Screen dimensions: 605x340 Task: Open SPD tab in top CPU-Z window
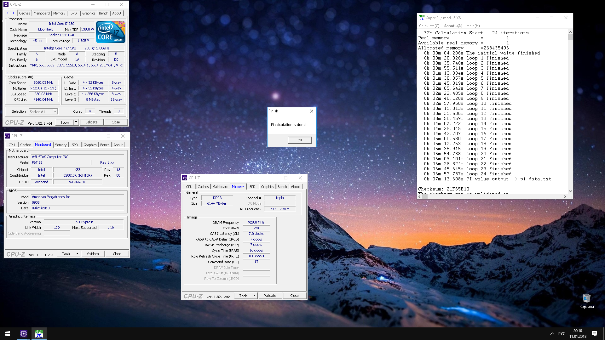[73, 13]
